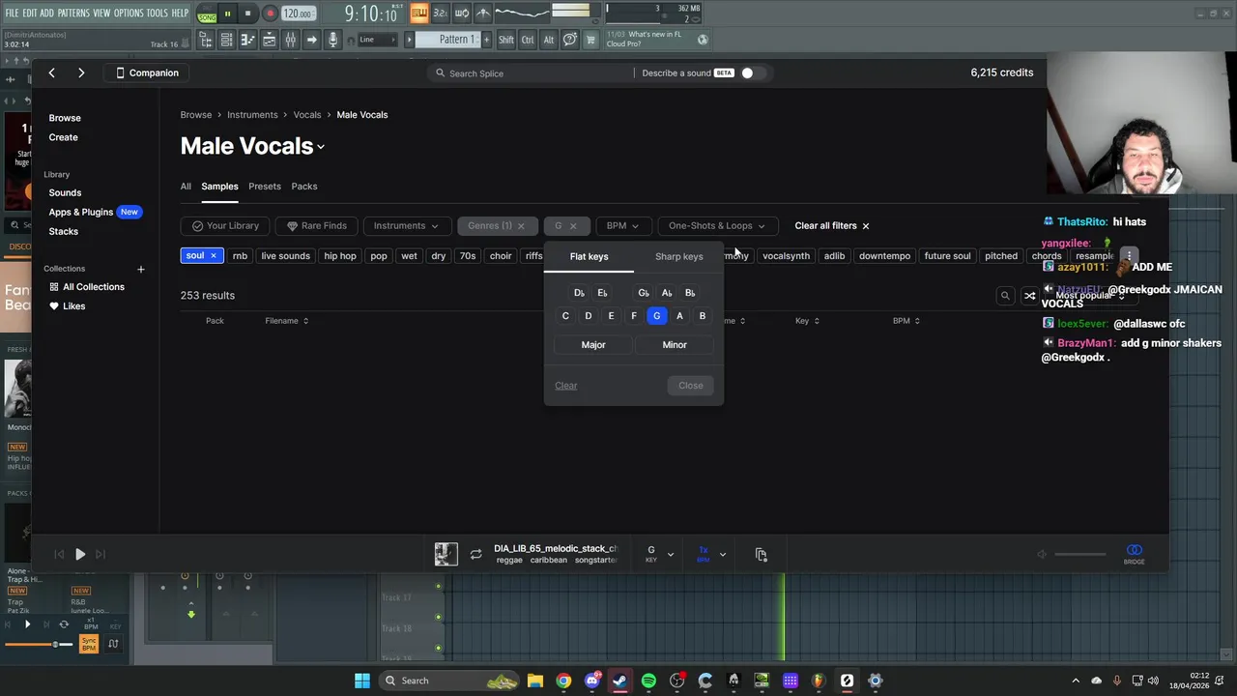Adjust the Splice player volume slider
The width and height of the screenshot is (1237, 696).
pos(1079,555)
